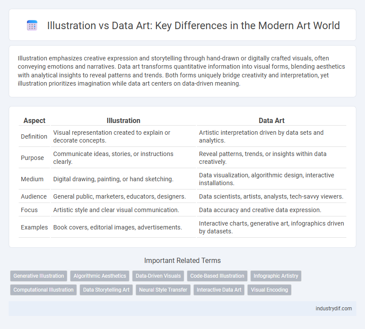This screenshot has height=329, width=365.
Task: Select the Definition row label
Action: [34, 136]
